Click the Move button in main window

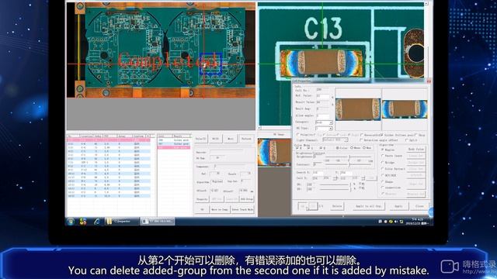coord(231,139)
